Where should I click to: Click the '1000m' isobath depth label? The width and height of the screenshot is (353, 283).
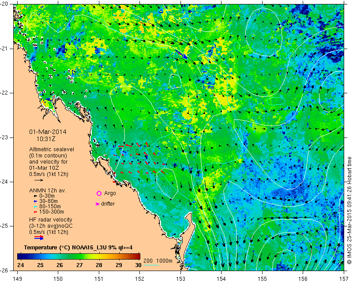pyautogui.click(x=164, y=261)
